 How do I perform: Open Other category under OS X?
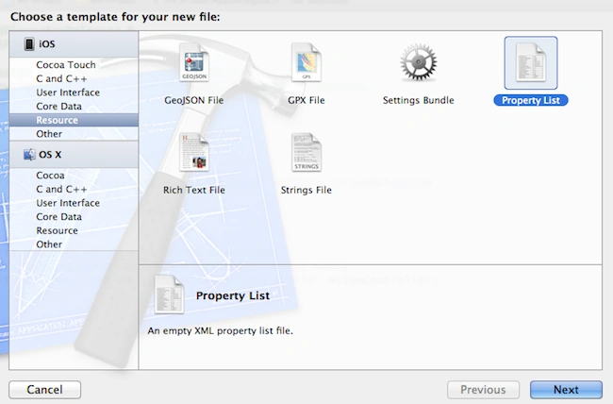(74, 244)
